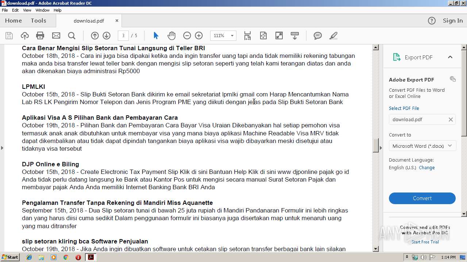The width and height of the screenshot is (467, 262).
Task: Select the download.pdf document tab
Action: click(89, 21)
